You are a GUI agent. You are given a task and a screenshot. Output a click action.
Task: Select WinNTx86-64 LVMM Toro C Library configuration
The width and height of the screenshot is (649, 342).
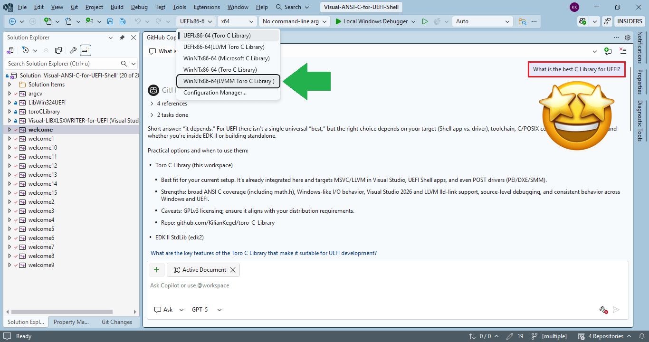coord(228,81)
